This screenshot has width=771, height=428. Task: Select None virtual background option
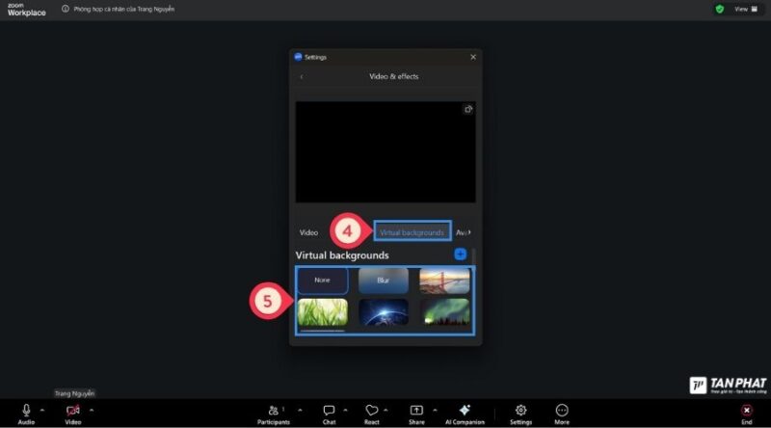322,281
